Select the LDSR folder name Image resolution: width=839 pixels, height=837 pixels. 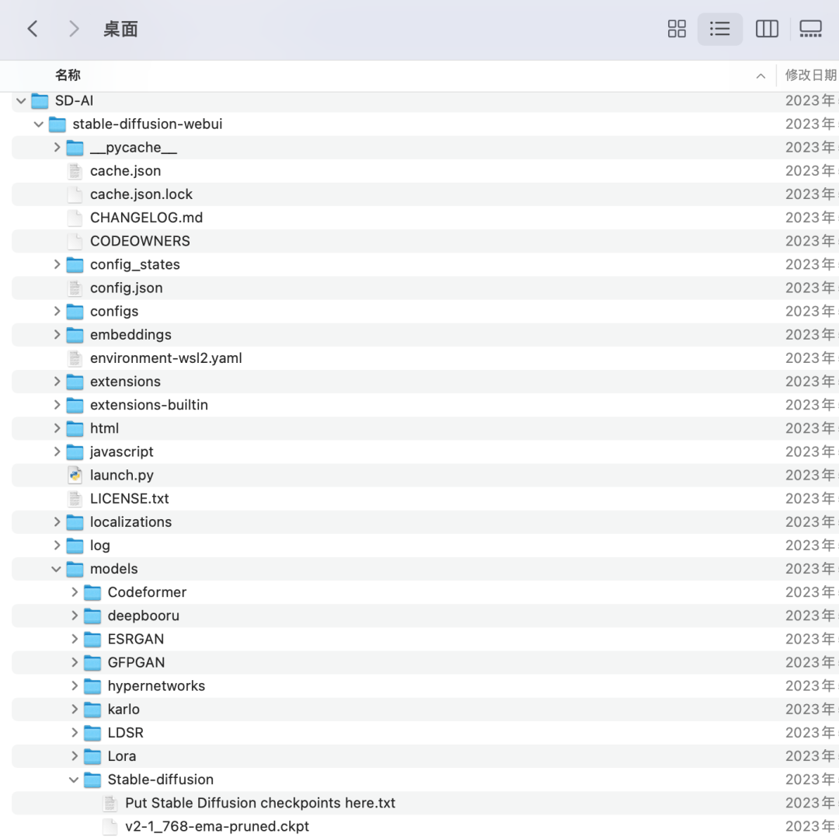pos(126,733)
